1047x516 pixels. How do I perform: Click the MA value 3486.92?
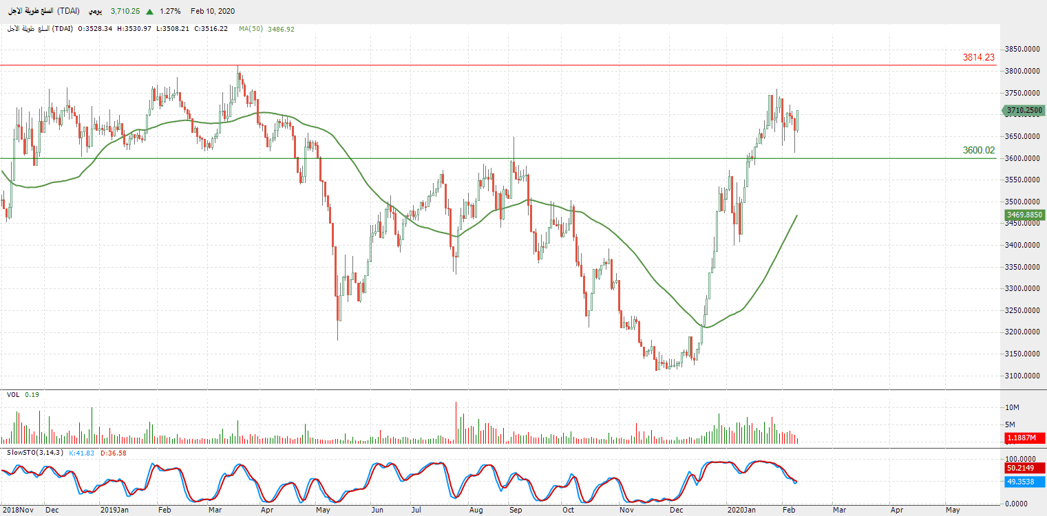(x=281, y=29)
